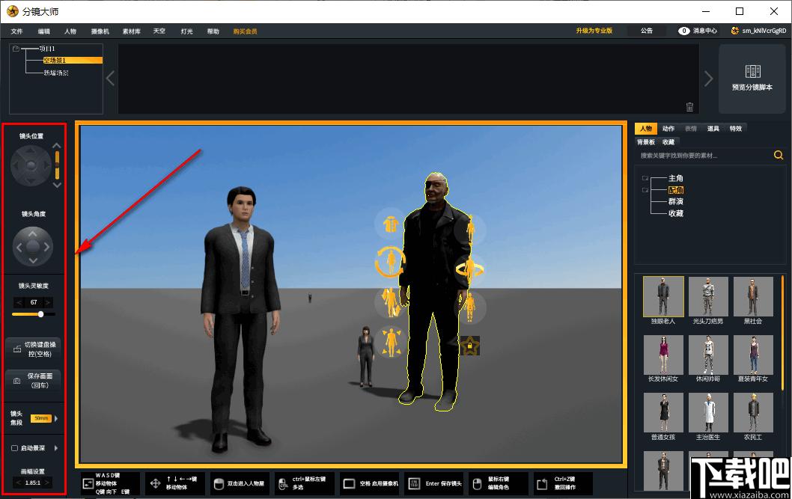Click the clothing change icon beside the character
This screenshot has width=792, height=499.
tap(390, 224)
